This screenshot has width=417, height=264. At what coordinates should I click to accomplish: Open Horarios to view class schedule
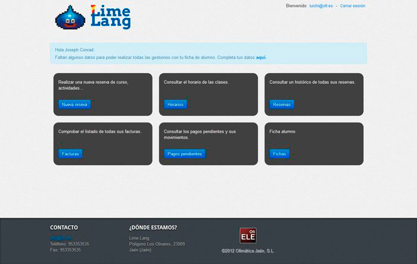[x=175, y=104]
